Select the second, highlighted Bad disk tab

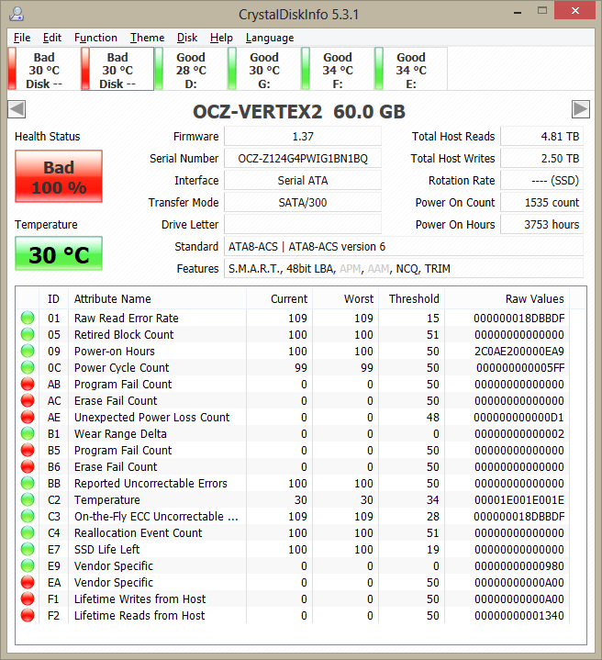pos(117,70)
